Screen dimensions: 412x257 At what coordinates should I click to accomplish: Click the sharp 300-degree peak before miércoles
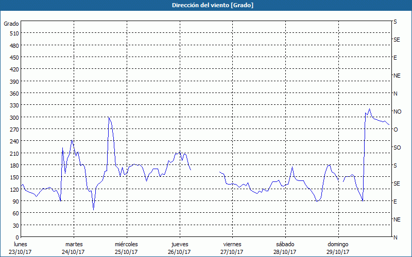tap(109, 118)
